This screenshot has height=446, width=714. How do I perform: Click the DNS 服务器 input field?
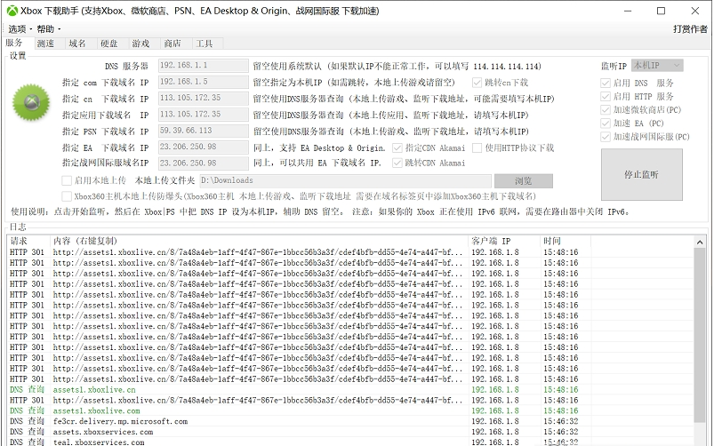pyautogui.click(x=204, y=66)
